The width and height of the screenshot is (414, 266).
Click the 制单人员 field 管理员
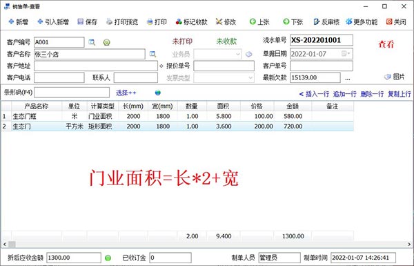pyautogui.click(x=279, y=258)
